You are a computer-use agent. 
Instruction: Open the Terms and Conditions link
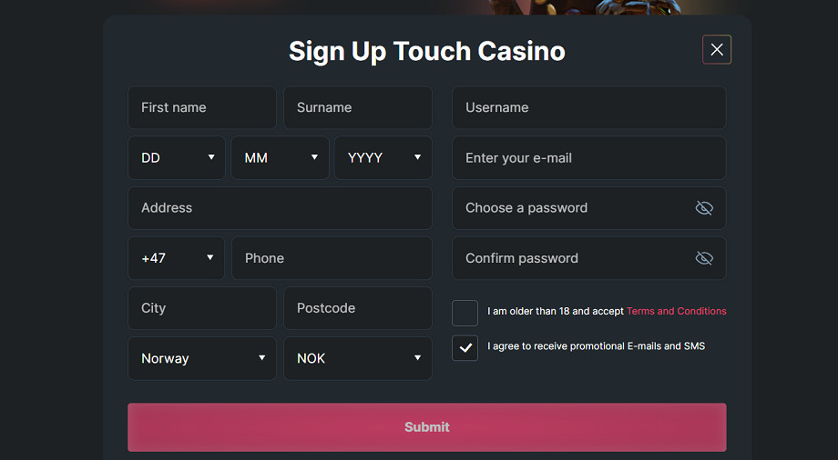click(676, 311)
